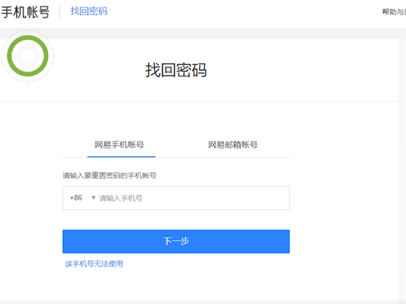The width and height of the screenshot is (406, 304).
Task: Click the blue underline below 网易手机帐号
Action: (119, 156)
